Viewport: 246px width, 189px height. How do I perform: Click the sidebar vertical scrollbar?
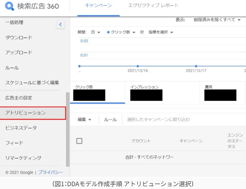tap(68, 128)
